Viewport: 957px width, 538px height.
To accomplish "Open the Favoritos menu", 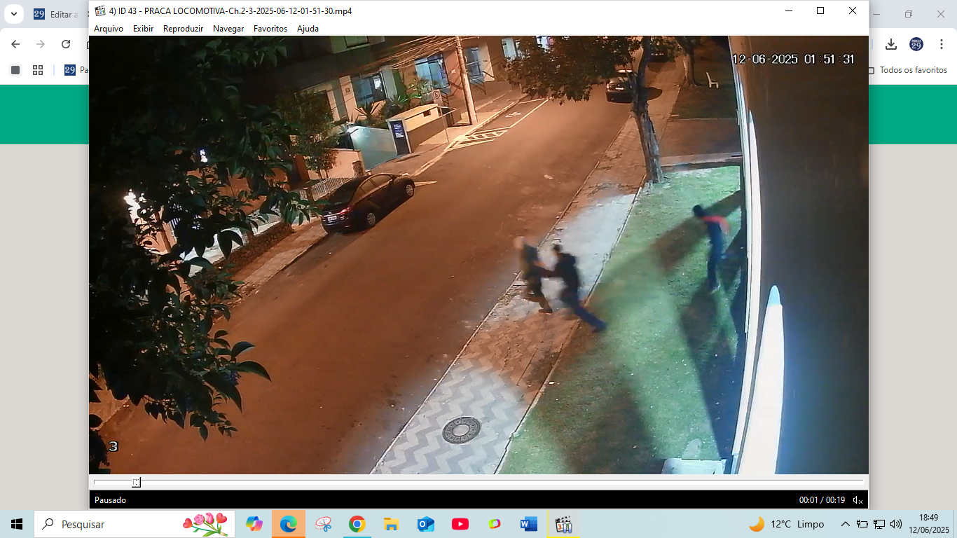I will click(x=270, y=29).
